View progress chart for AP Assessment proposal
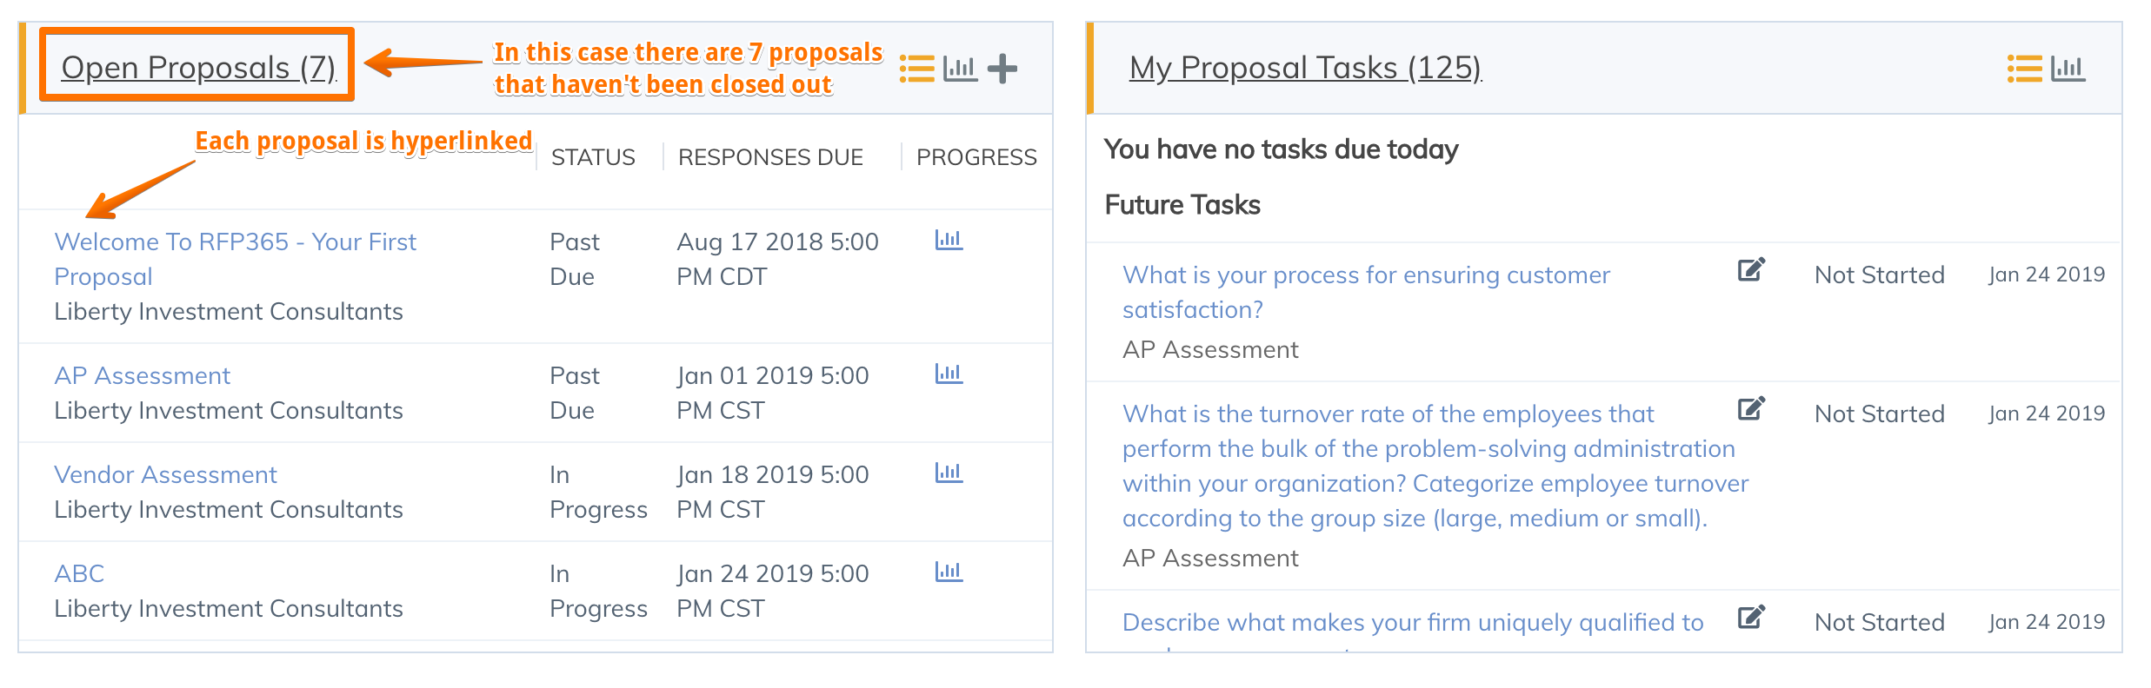 (x=949, y=374)
